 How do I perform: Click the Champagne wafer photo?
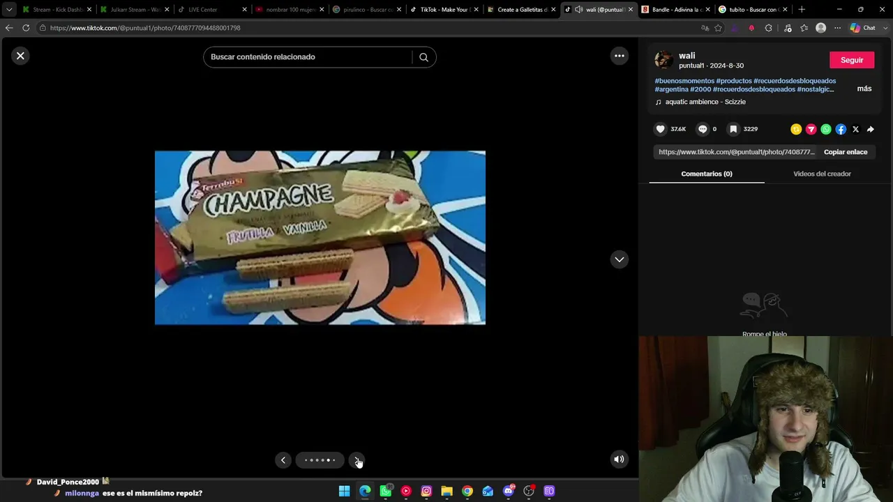click(320, 238)
